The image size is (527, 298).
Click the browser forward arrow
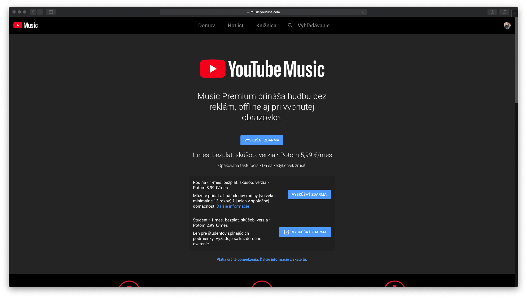point(40,12)
